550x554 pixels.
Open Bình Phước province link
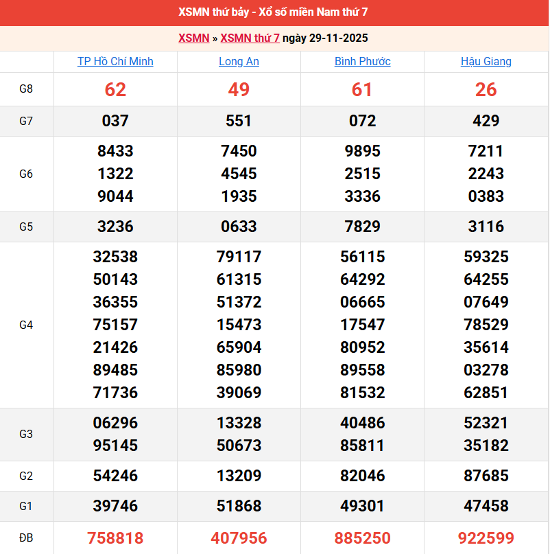(x=362, y=62)
